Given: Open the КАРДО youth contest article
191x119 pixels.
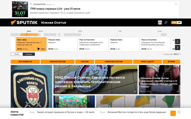Looking at the screenshot, I should (159, 82).
